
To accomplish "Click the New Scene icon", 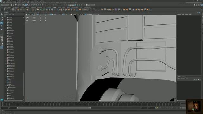I will click(x=11, y=5).
